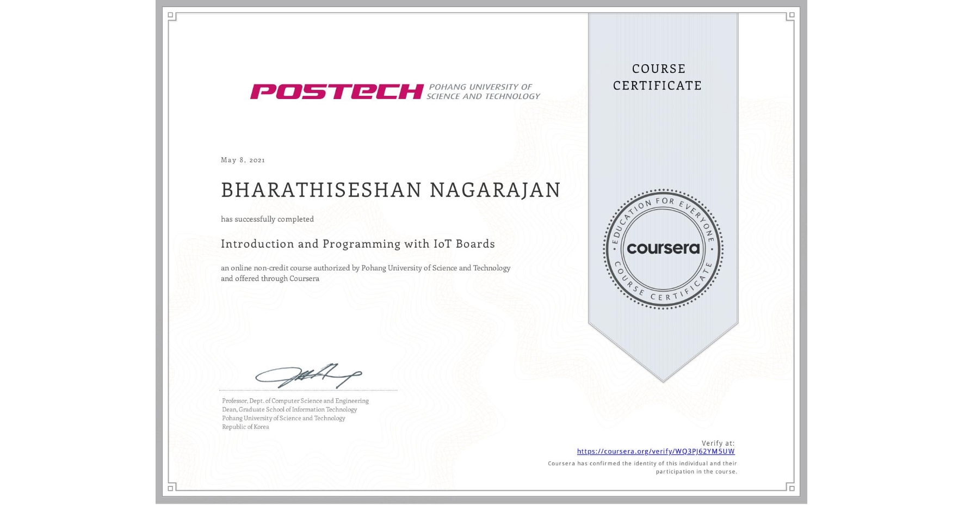Viewport: 964px width, 505px height.
Task: Click 'Professor, Dept. of Computer Science and Engineering'
Action: (295, 401)
